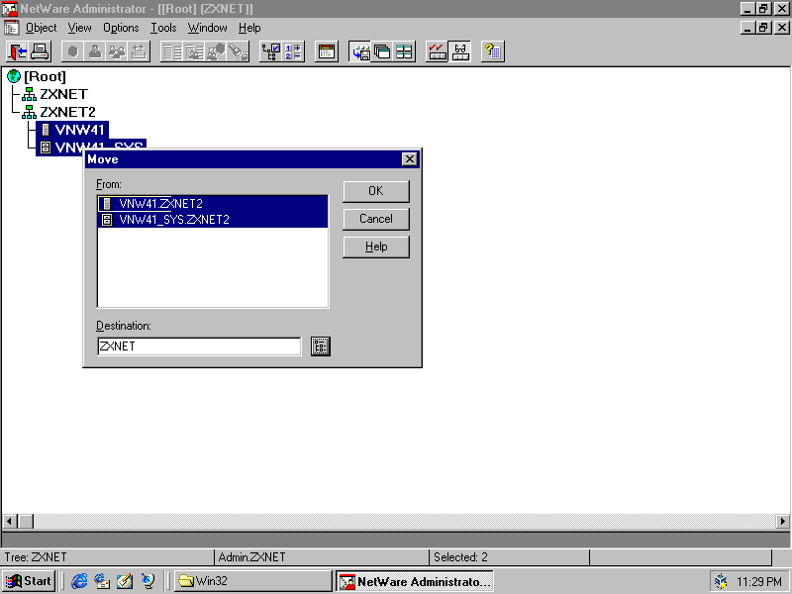Click the browse button beside Destination field
This screenshot has width=792, height=594.
pos(320,346)
